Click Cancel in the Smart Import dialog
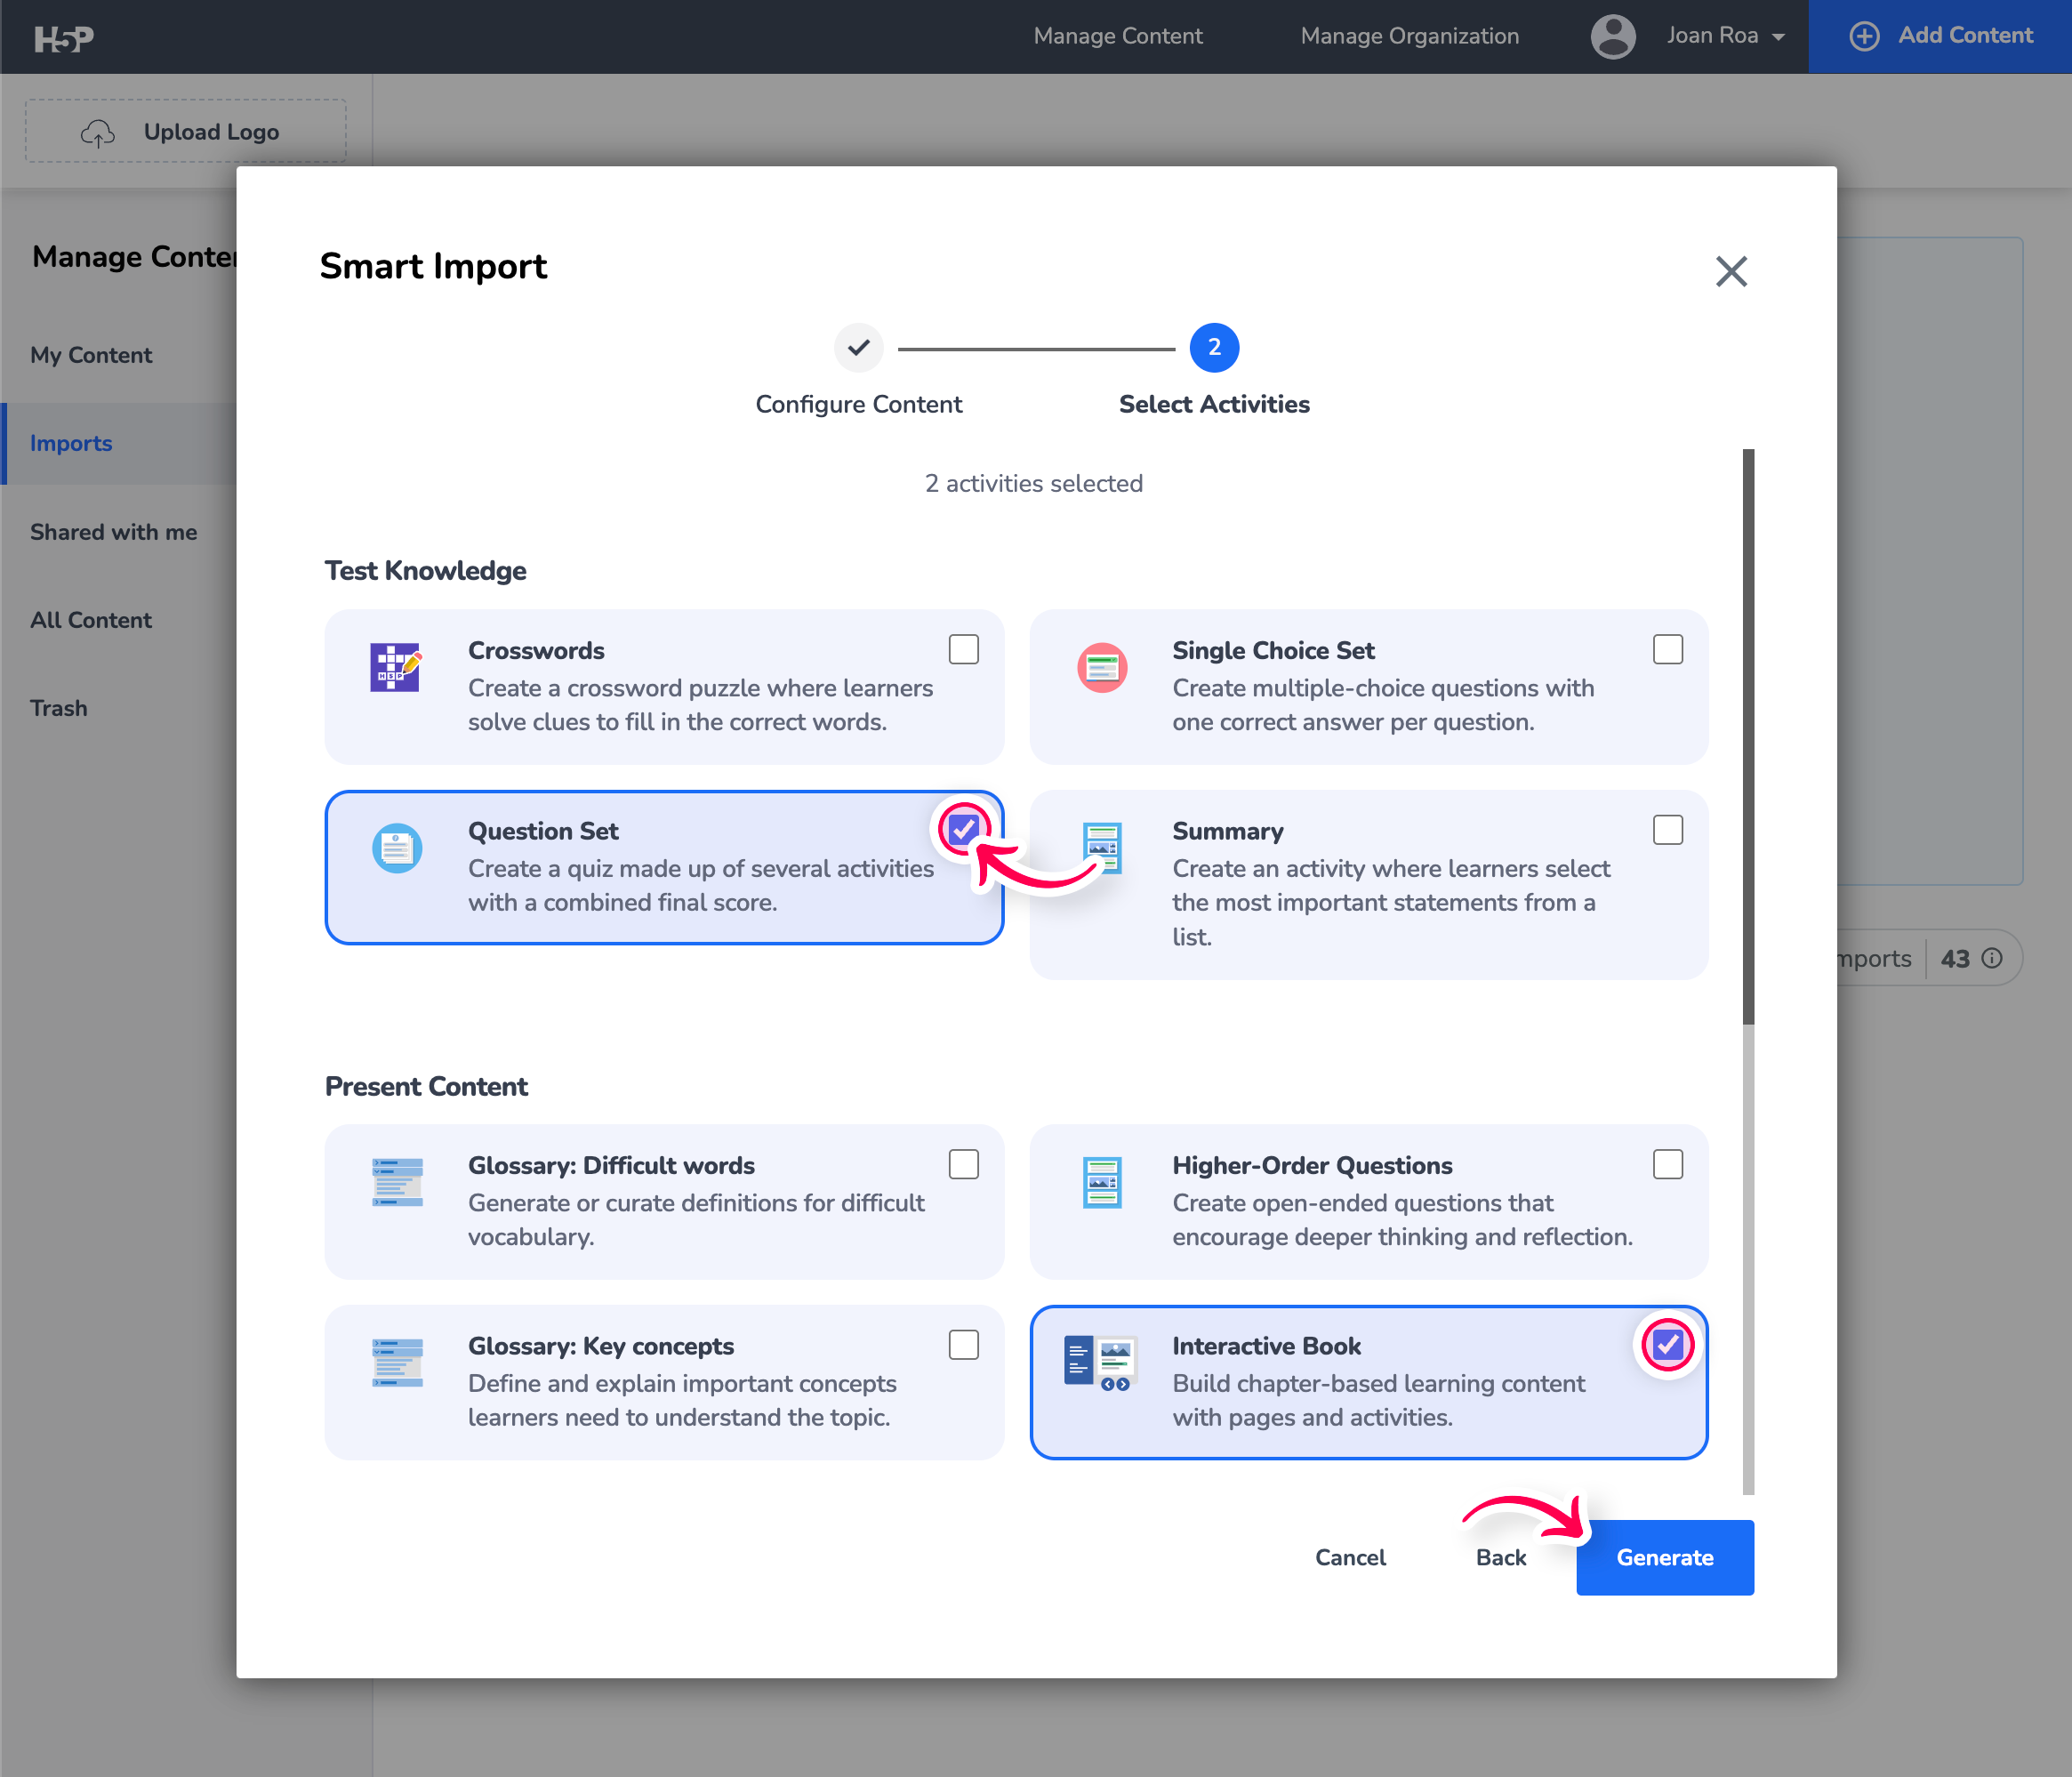The width and height of the screenshot is (2072, 1777). 1350,1557
